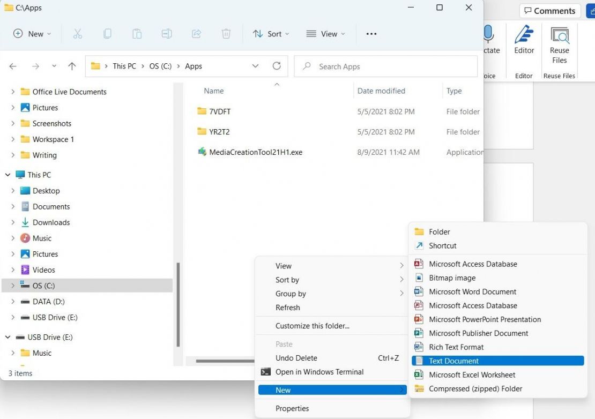Refresh the Apps folder view
Viewport: 595px width, 419px height.
pyautogui.click(x=277, y=66)
